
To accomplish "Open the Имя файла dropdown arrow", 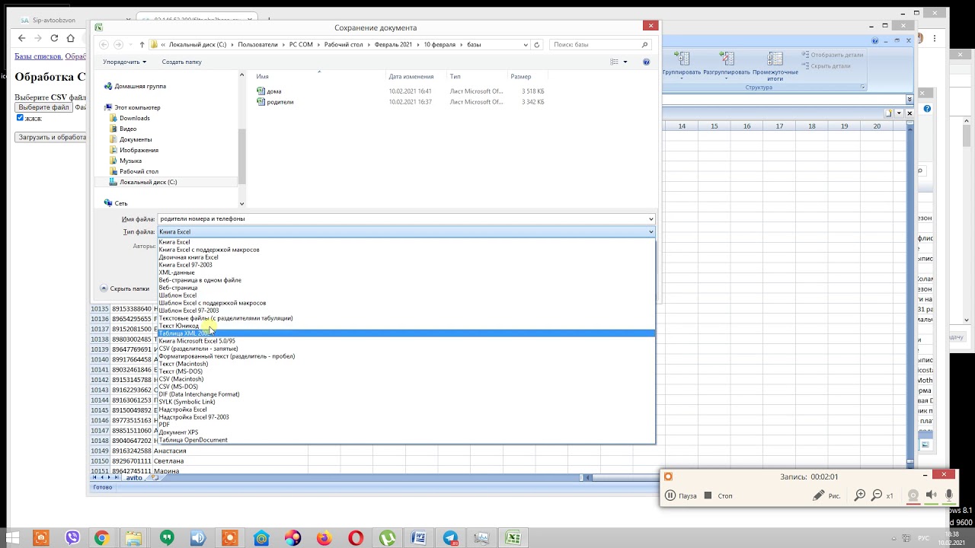I will click(651, 219).
